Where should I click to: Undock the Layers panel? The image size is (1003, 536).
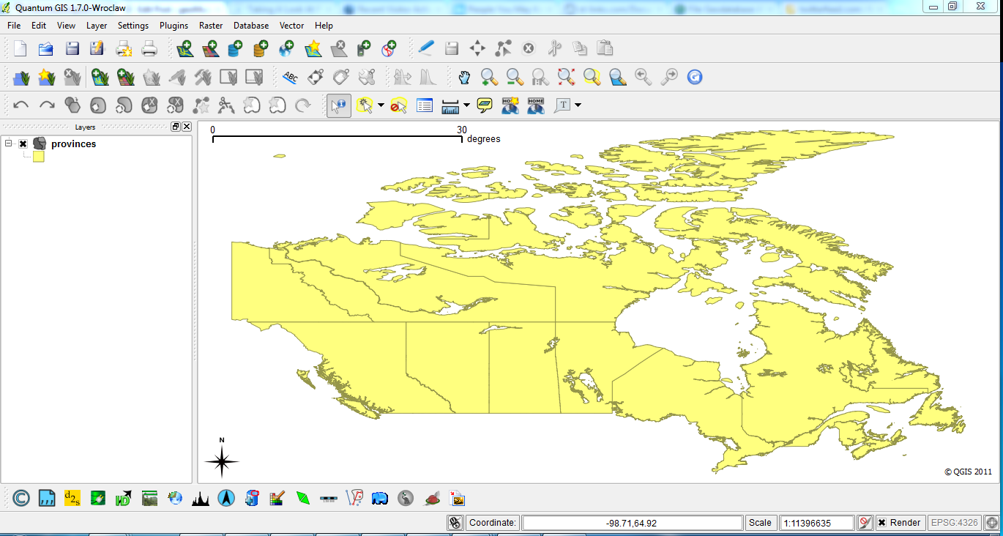click(176, 127)
